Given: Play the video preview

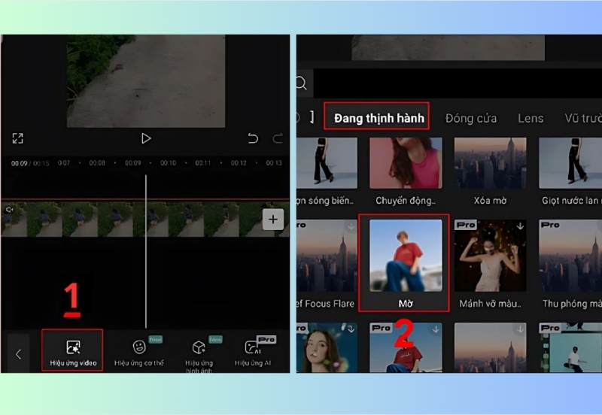Looking at the screenshot, I should click(146, 138).
